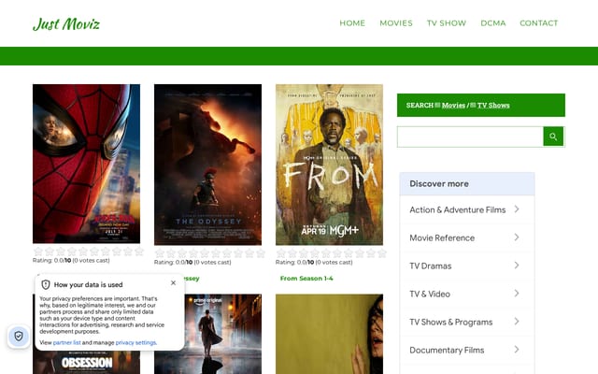Rate FROM with the fifth star

coord(326,253)
